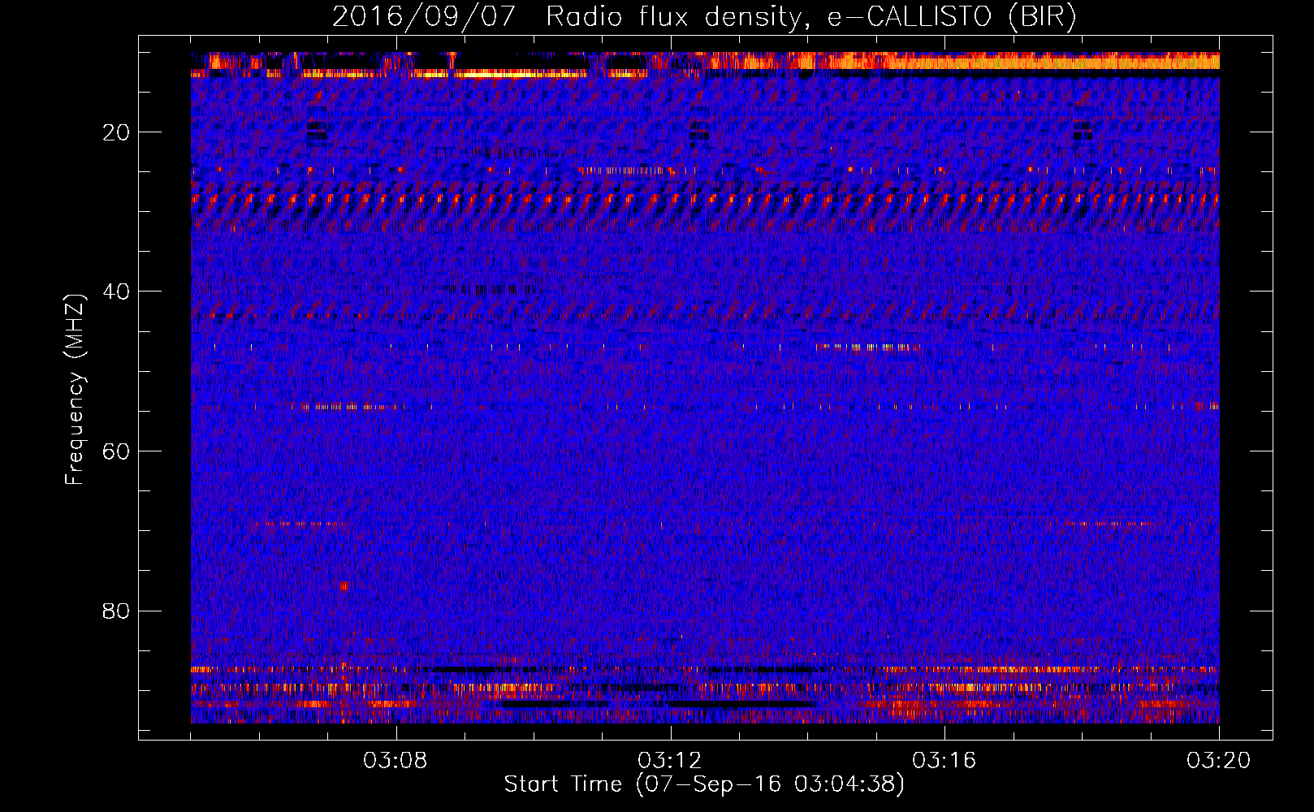Screen dimensions: 1314x812
Task: Click the 03:12 time tick label
Action: coord(671,761)
